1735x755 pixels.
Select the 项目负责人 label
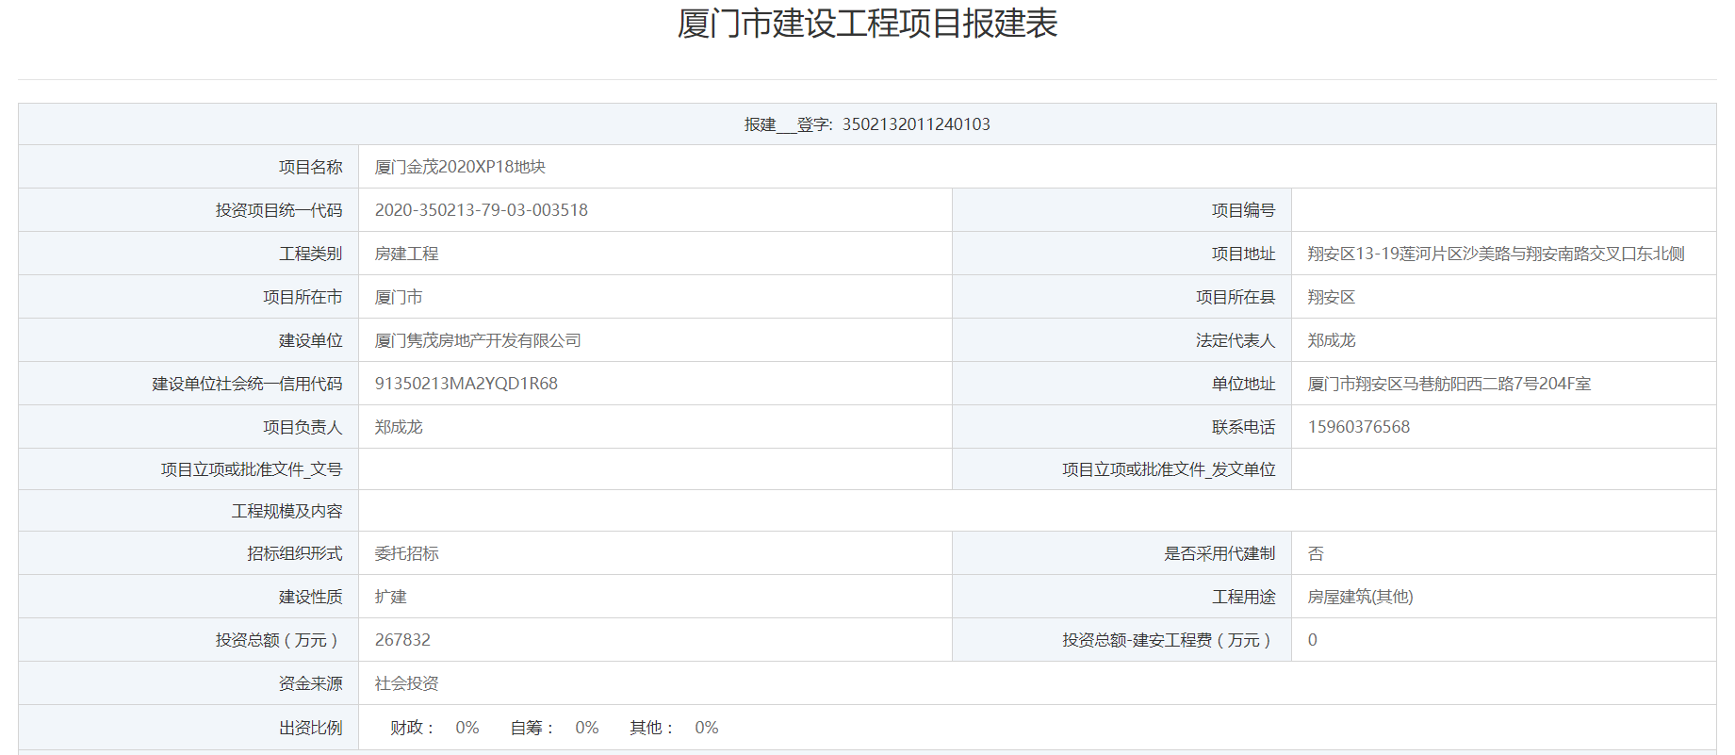(x=303, y=427)
